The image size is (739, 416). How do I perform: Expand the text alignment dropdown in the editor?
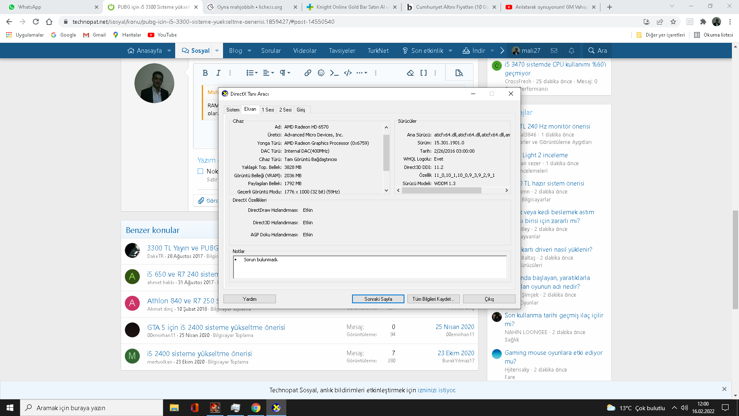268,73
